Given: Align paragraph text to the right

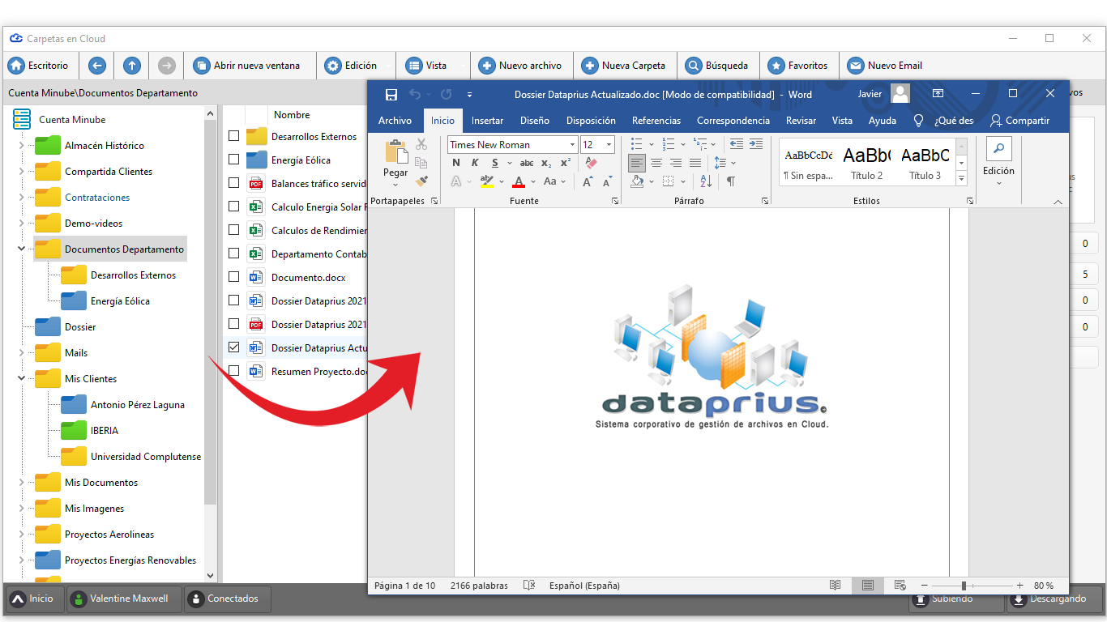Looking at the screenshot, I should coord(676,163).
